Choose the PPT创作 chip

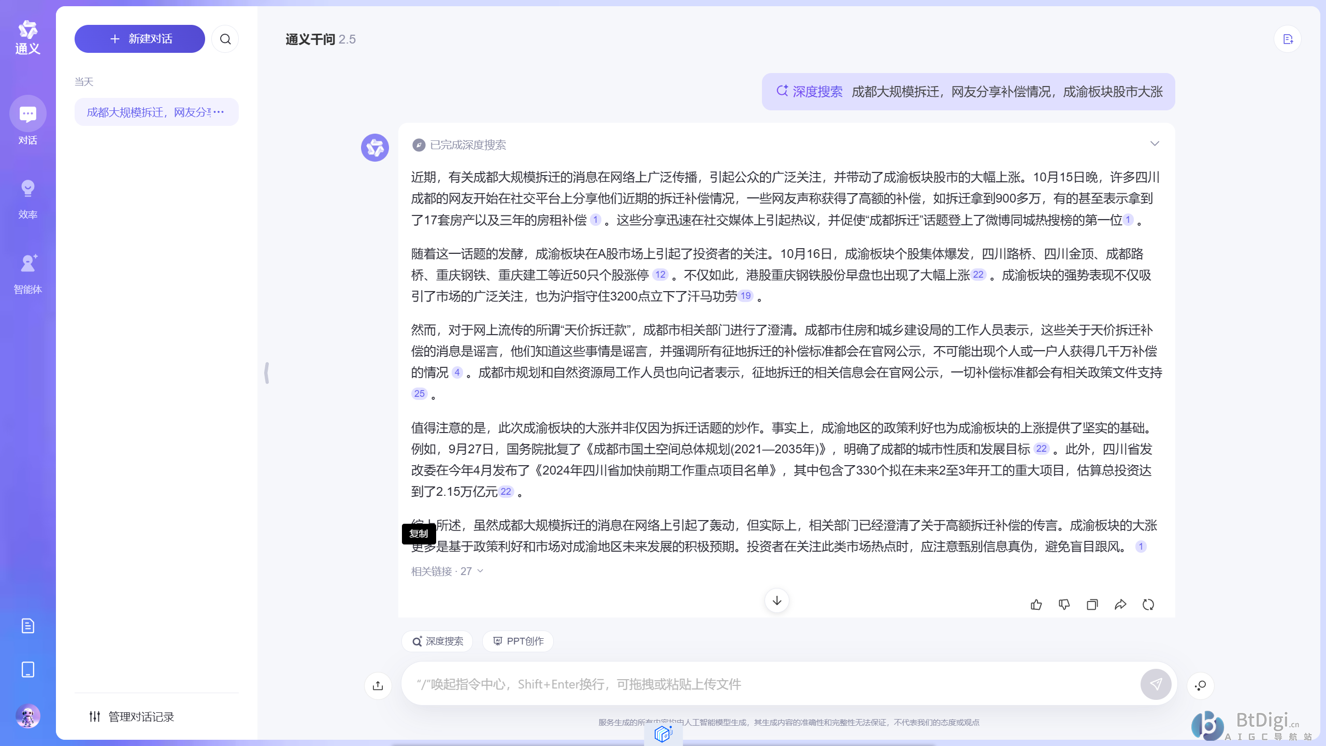518,641
